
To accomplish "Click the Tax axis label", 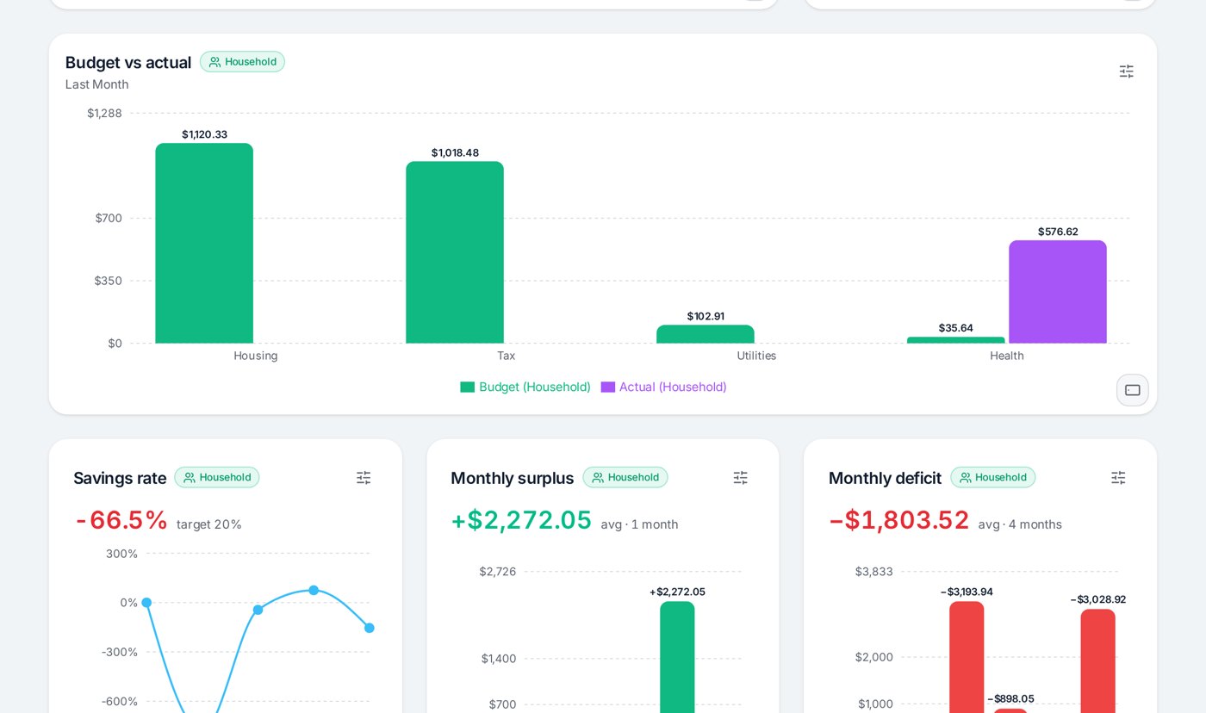I will (x=506, y=356).
